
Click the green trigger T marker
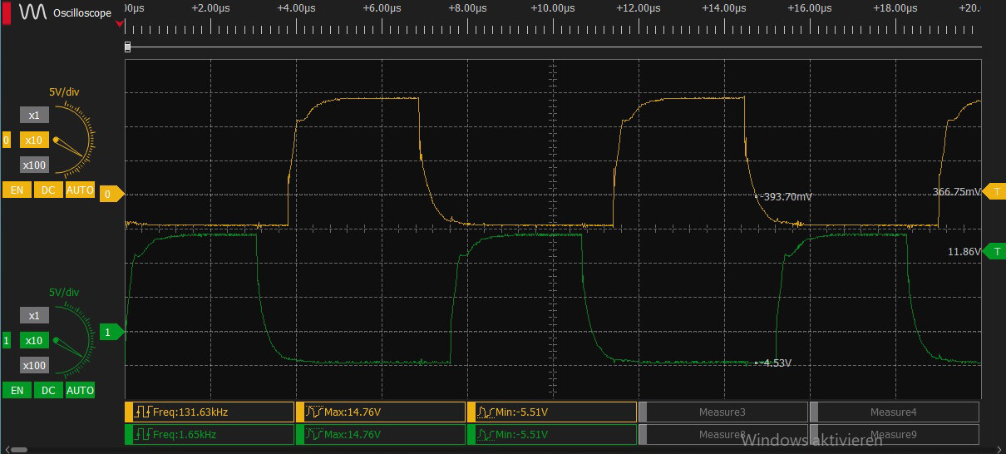(994, 251)
